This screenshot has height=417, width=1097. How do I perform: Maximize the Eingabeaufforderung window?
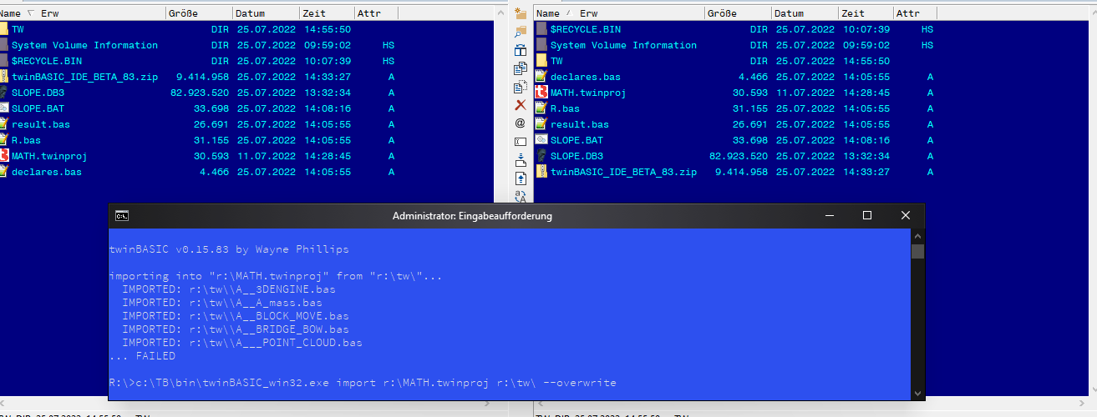867,215
